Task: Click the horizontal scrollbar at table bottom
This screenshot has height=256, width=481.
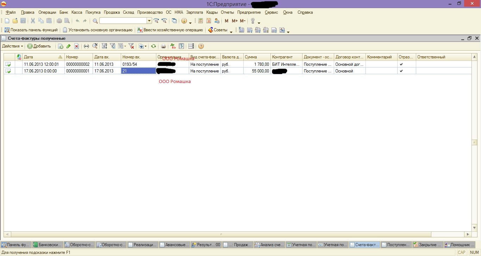Action: tap(221, 234)
